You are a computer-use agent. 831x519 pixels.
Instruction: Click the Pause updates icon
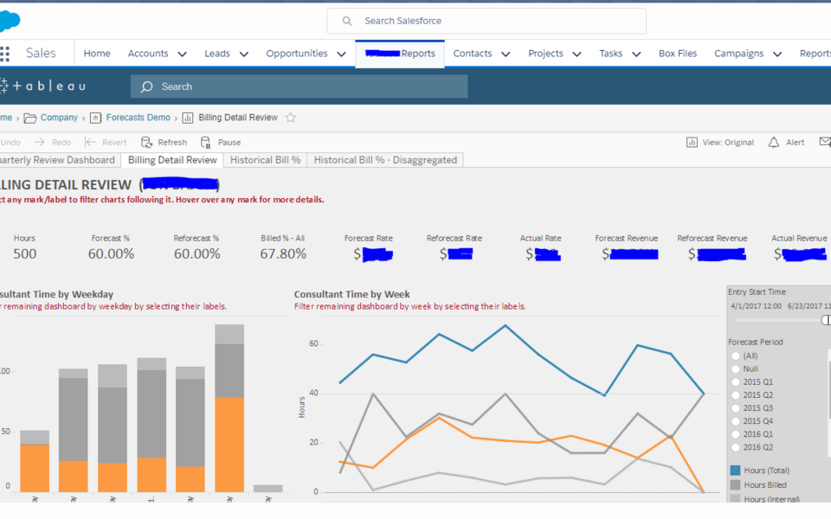[x=206, y=142]
